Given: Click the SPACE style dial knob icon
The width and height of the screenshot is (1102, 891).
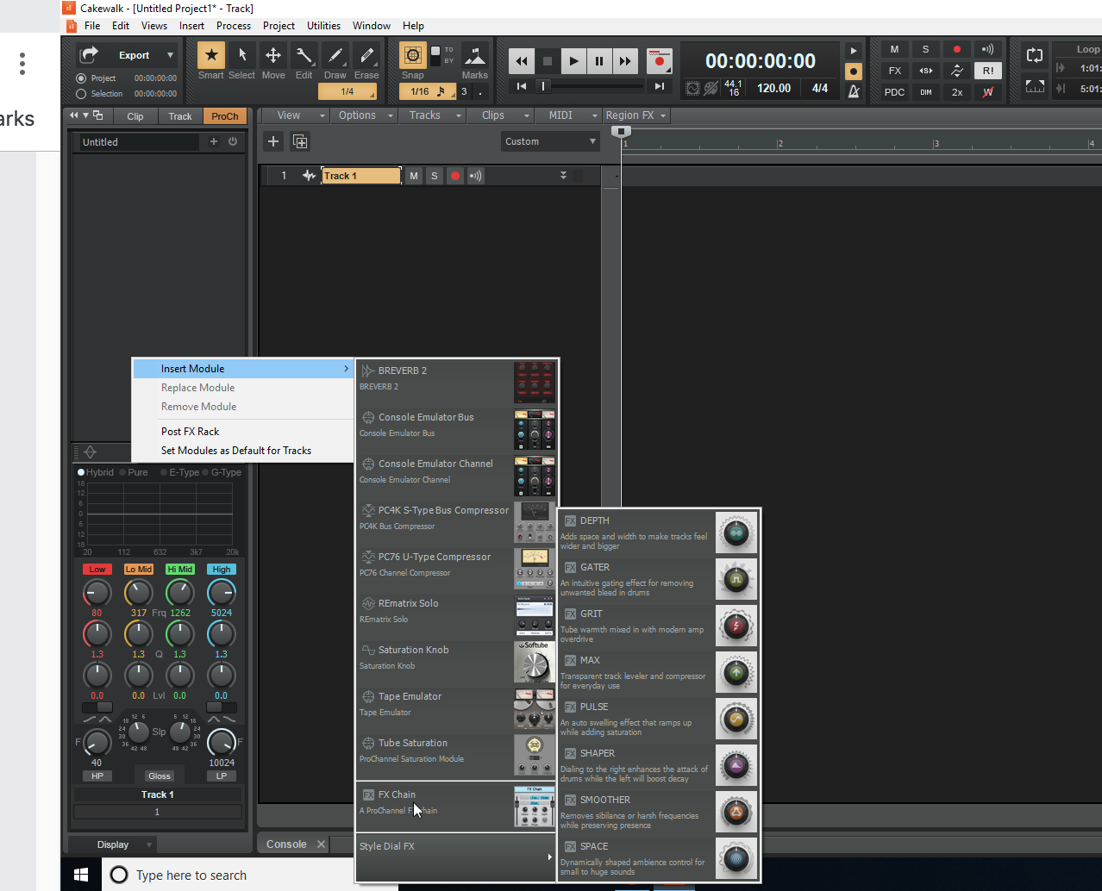Looking at the screenshot, I should (x=736, y=859).
